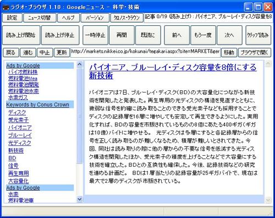Viewport: 275px width, 218px height.
Task: Select the BD keyword link
Action: point(12,158)
